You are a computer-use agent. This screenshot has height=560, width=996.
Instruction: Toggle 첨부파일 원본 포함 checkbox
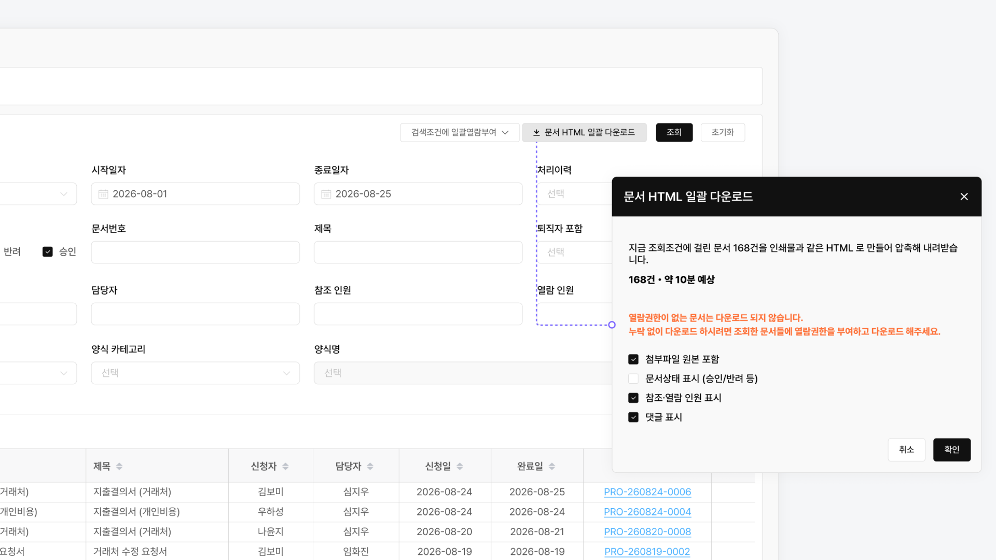(x=633, y=359)
